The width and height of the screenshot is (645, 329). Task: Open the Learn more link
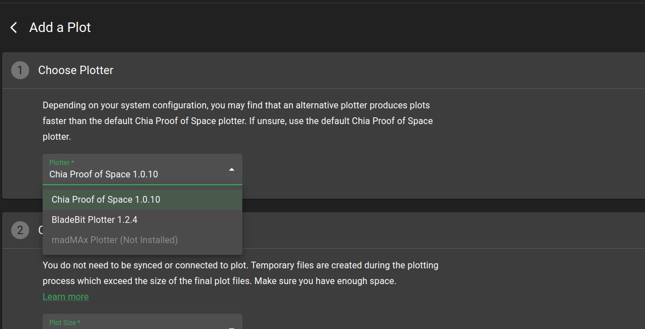coord(66,297)
